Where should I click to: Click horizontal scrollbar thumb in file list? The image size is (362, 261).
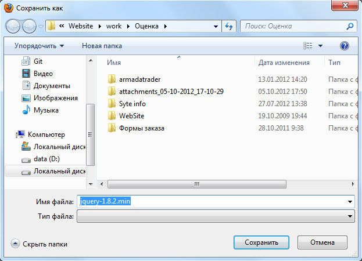(x=197, y=184)
